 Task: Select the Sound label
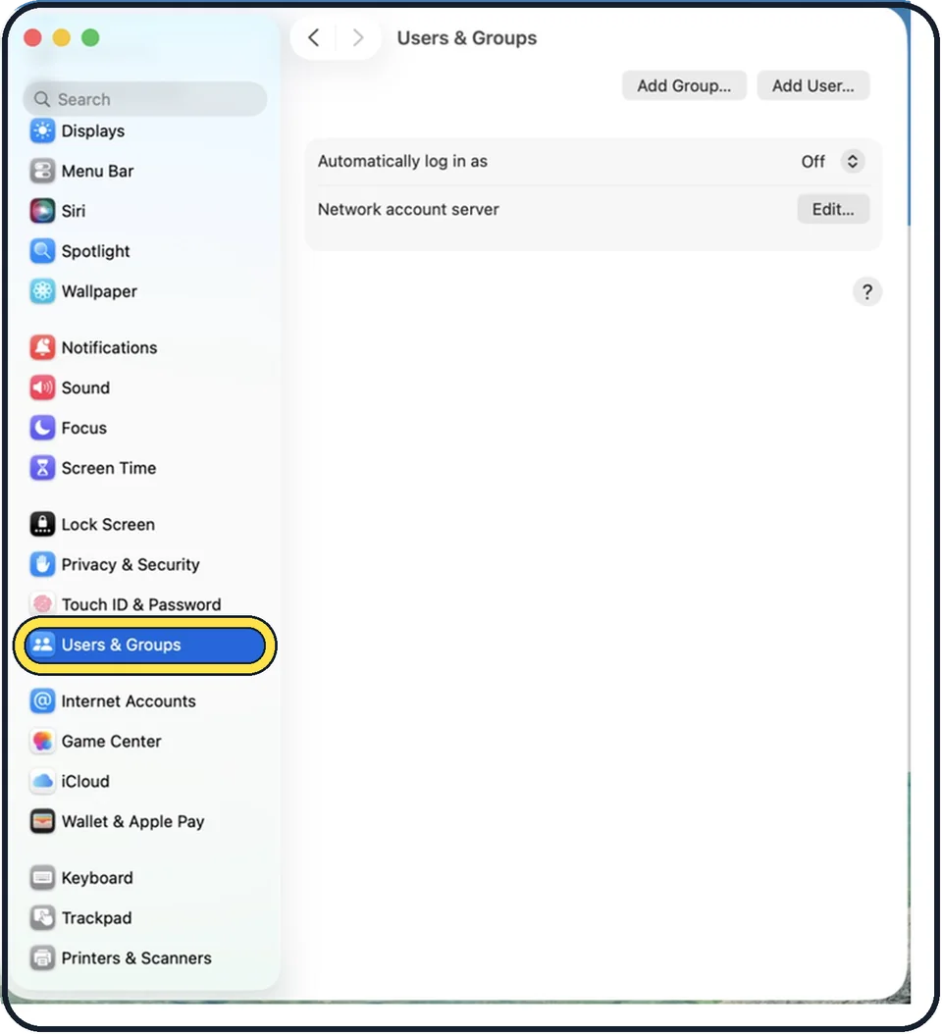tap(85, 388)
